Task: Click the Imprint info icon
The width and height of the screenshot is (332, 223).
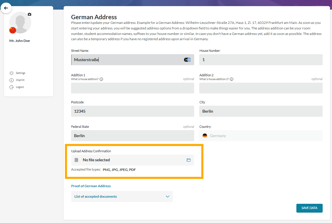Action: [11, 80]
